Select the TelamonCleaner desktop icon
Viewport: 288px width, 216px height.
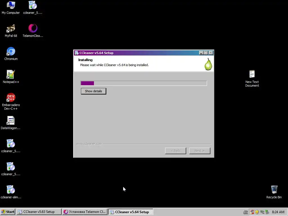click(33, 28)
